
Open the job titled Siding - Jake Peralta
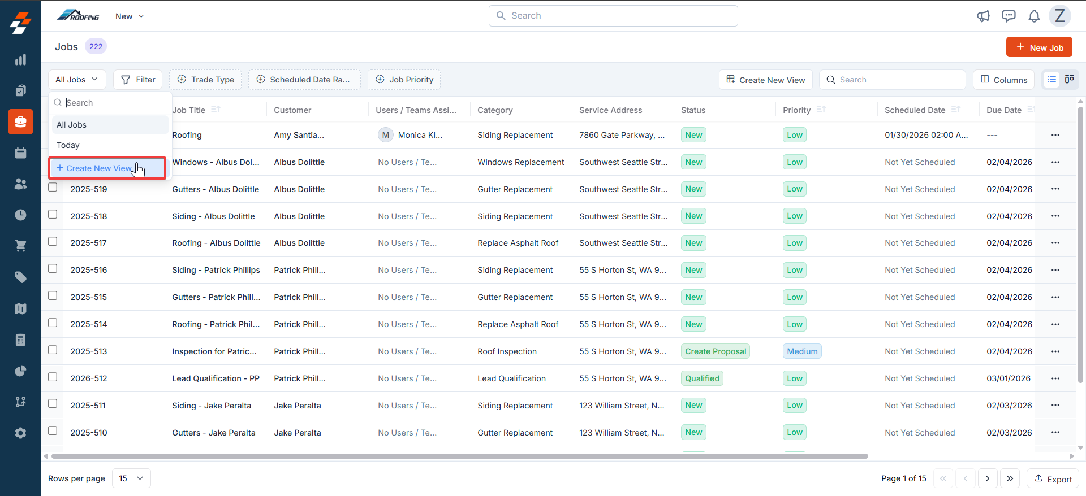click(212, 406)
